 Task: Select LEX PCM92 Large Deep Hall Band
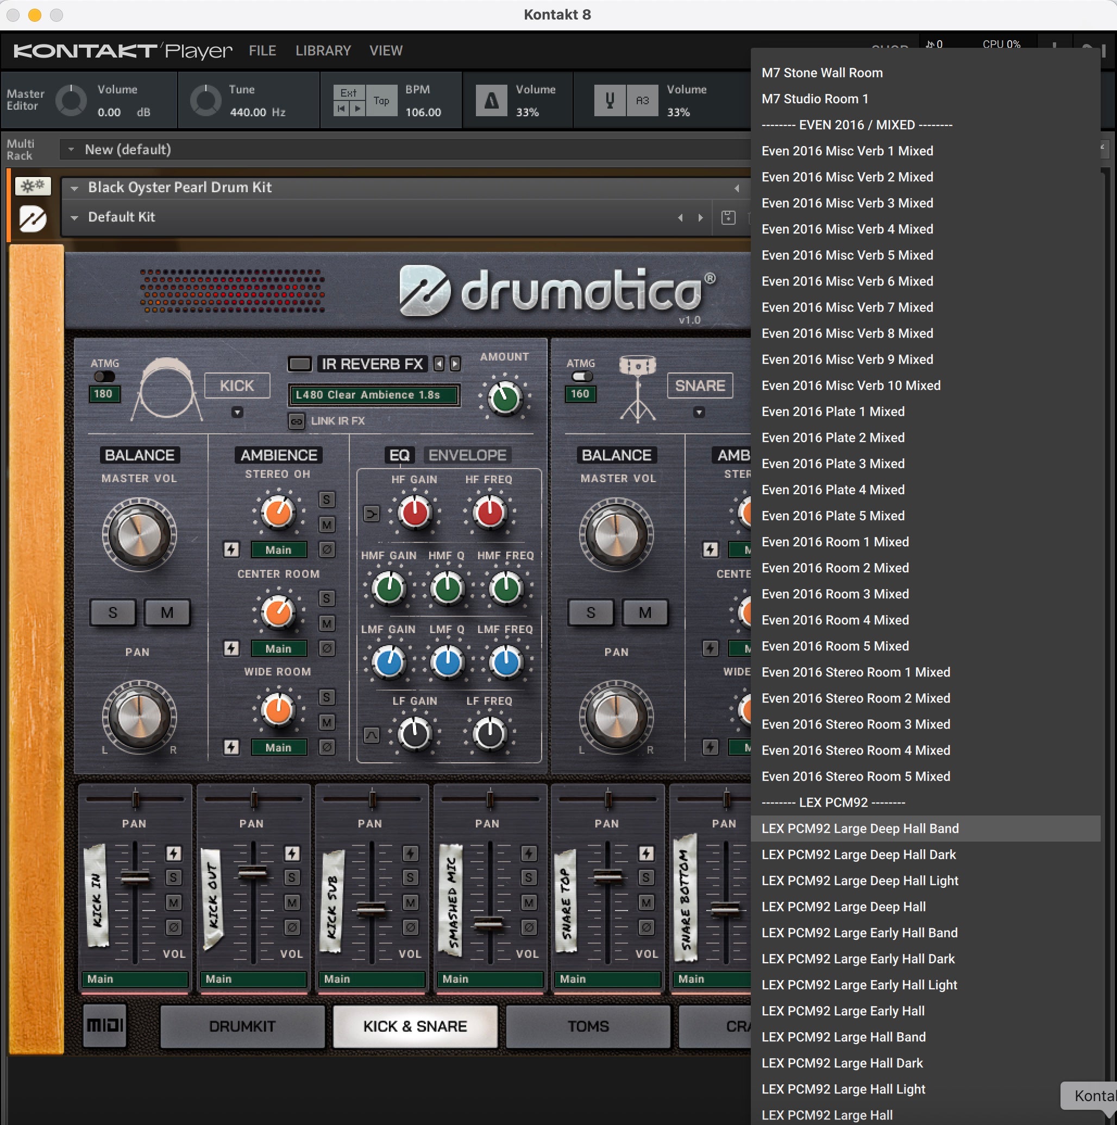[x=925, y=828]
